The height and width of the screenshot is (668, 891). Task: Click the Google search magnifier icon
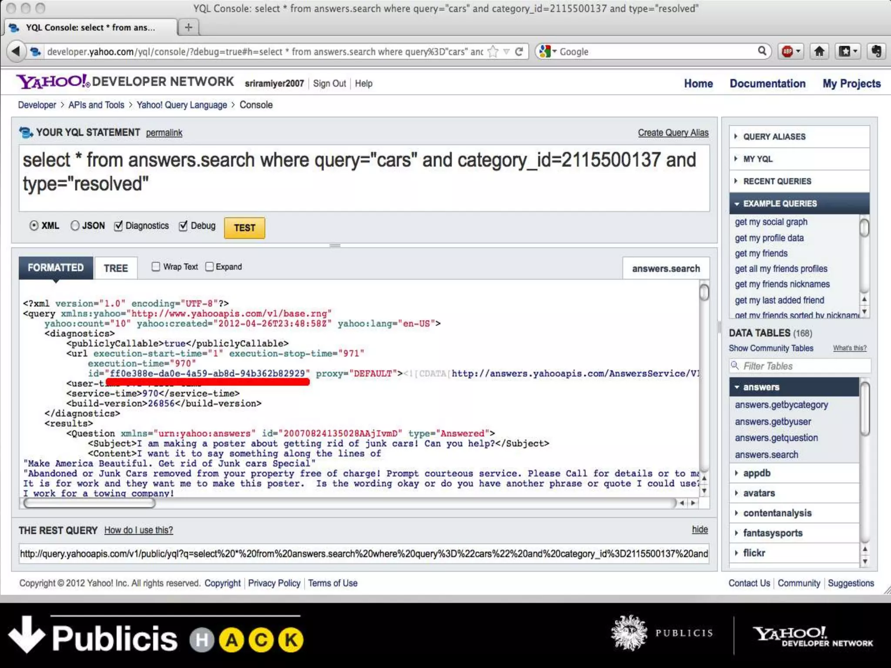[x=762, y=51]
